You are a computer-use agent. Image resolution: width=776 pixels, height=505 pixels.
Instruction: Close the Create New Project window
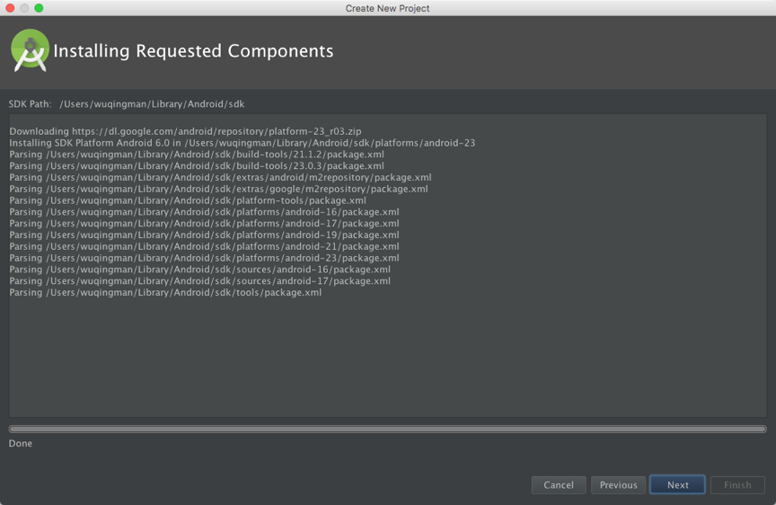click(11, 8)
